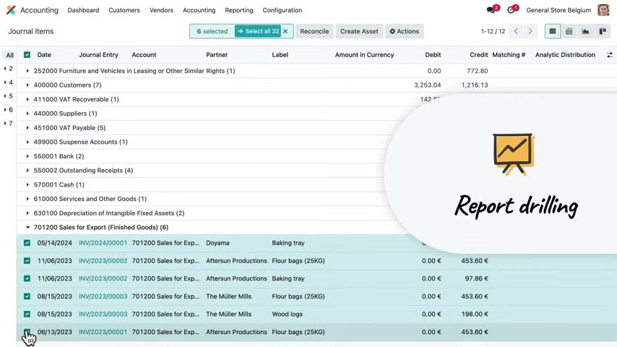Open the chat messages icon
The image size is (617, 347).
(x=491, y=10)
